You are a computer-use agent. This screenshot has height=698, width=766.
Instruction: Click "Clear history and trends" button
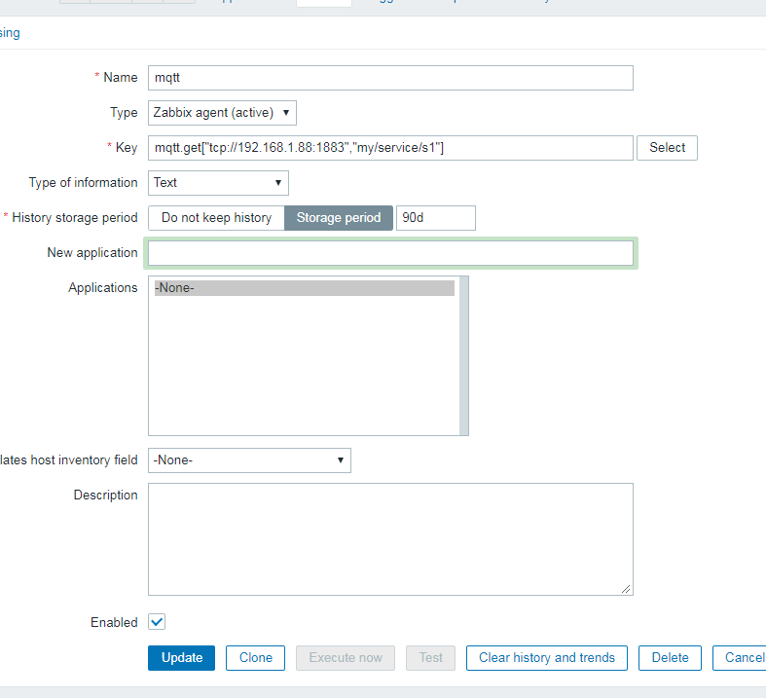(547, 658)
